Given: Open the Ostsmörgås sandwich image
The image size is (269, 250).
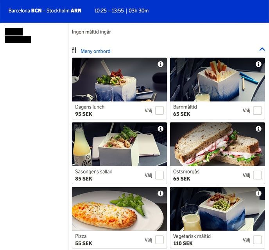Looking at the screenshot, I should click(x=217, y=144).
